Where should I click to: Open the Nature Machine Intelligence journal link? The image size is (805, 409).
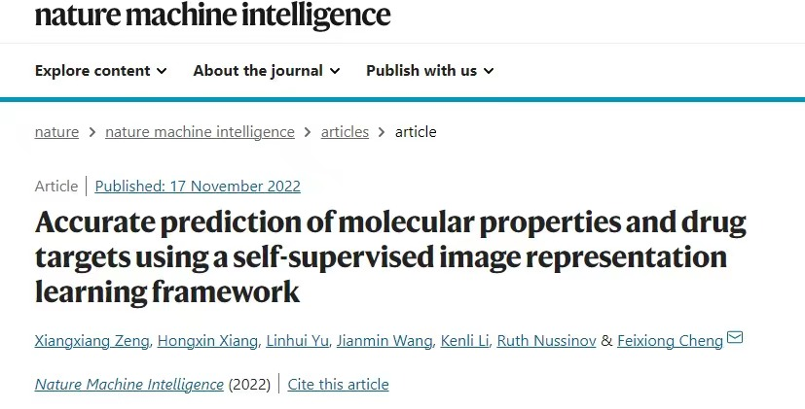click(x=128, y=384)
